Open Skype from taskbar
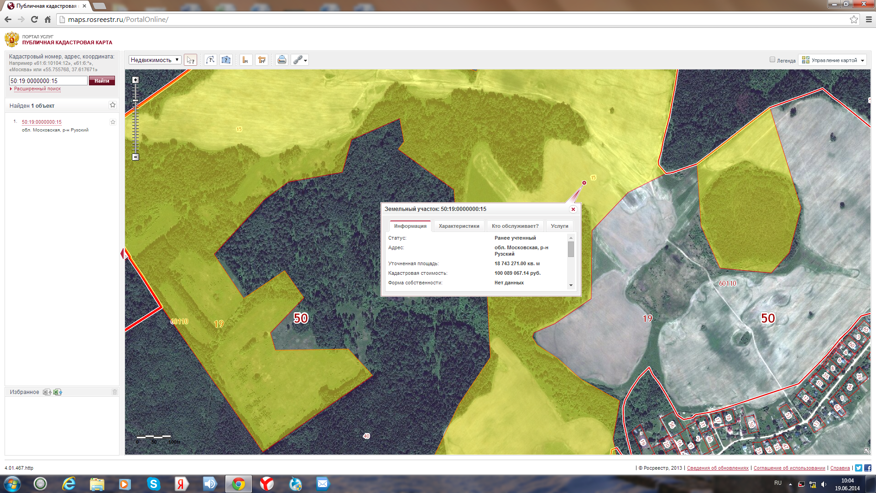The height and width of the screenshot is (493, 876). pos(154,484)
